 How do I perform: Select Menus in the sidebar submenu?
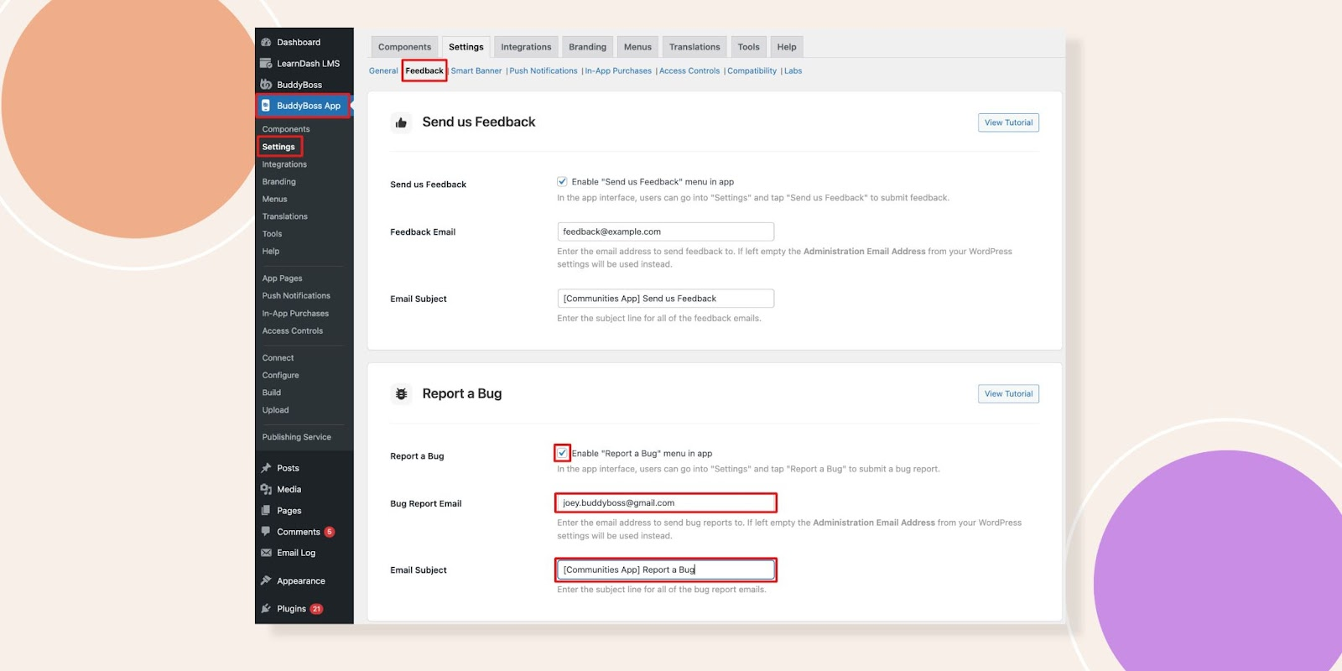pos(274,199)
